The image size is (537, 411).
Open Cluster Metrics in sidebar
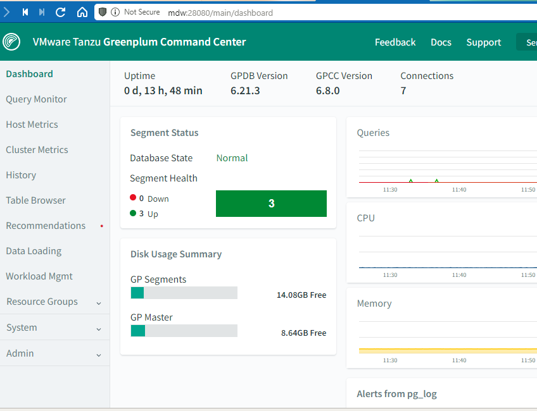(x=37, y=150)
